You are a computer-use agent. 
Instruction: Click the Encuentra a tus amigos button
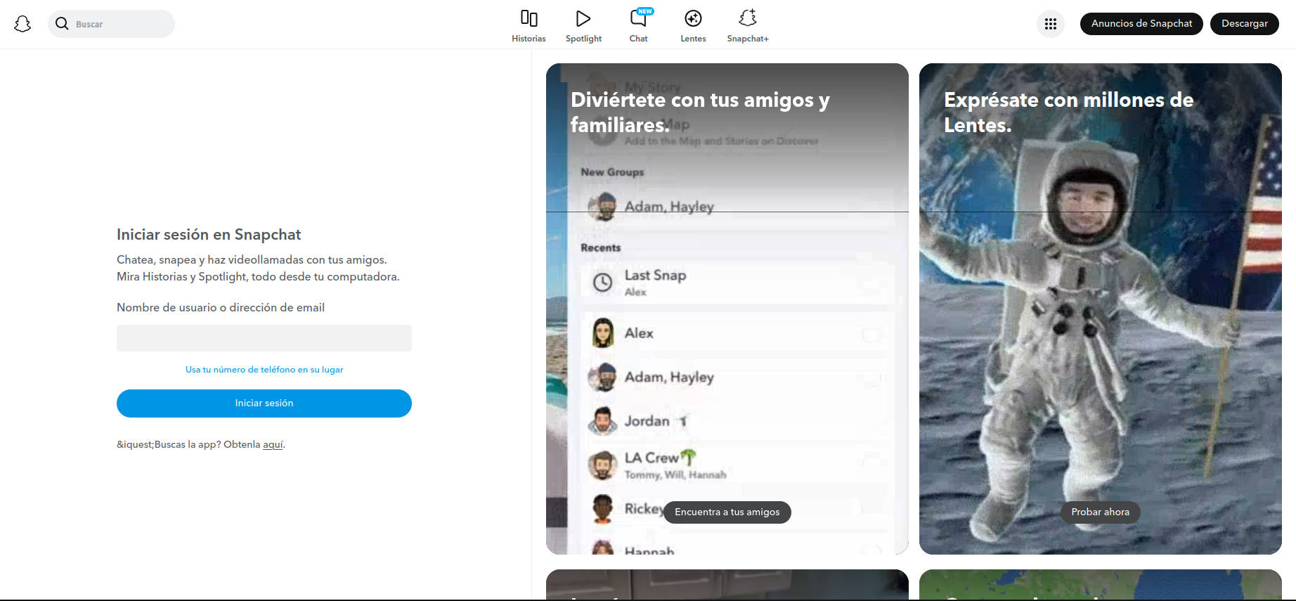click(727, 512)
